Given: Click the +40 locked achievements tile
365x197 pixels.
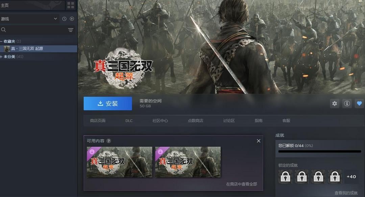Looking at the screenshot, I should coord(351,176).
